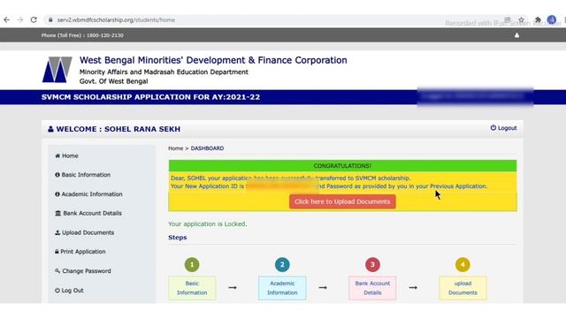The height and width of the screenshot is (318, 566).
Task: Click 'WELCOME : SOHEL RANA SEKH' heading
Action: 118,129
